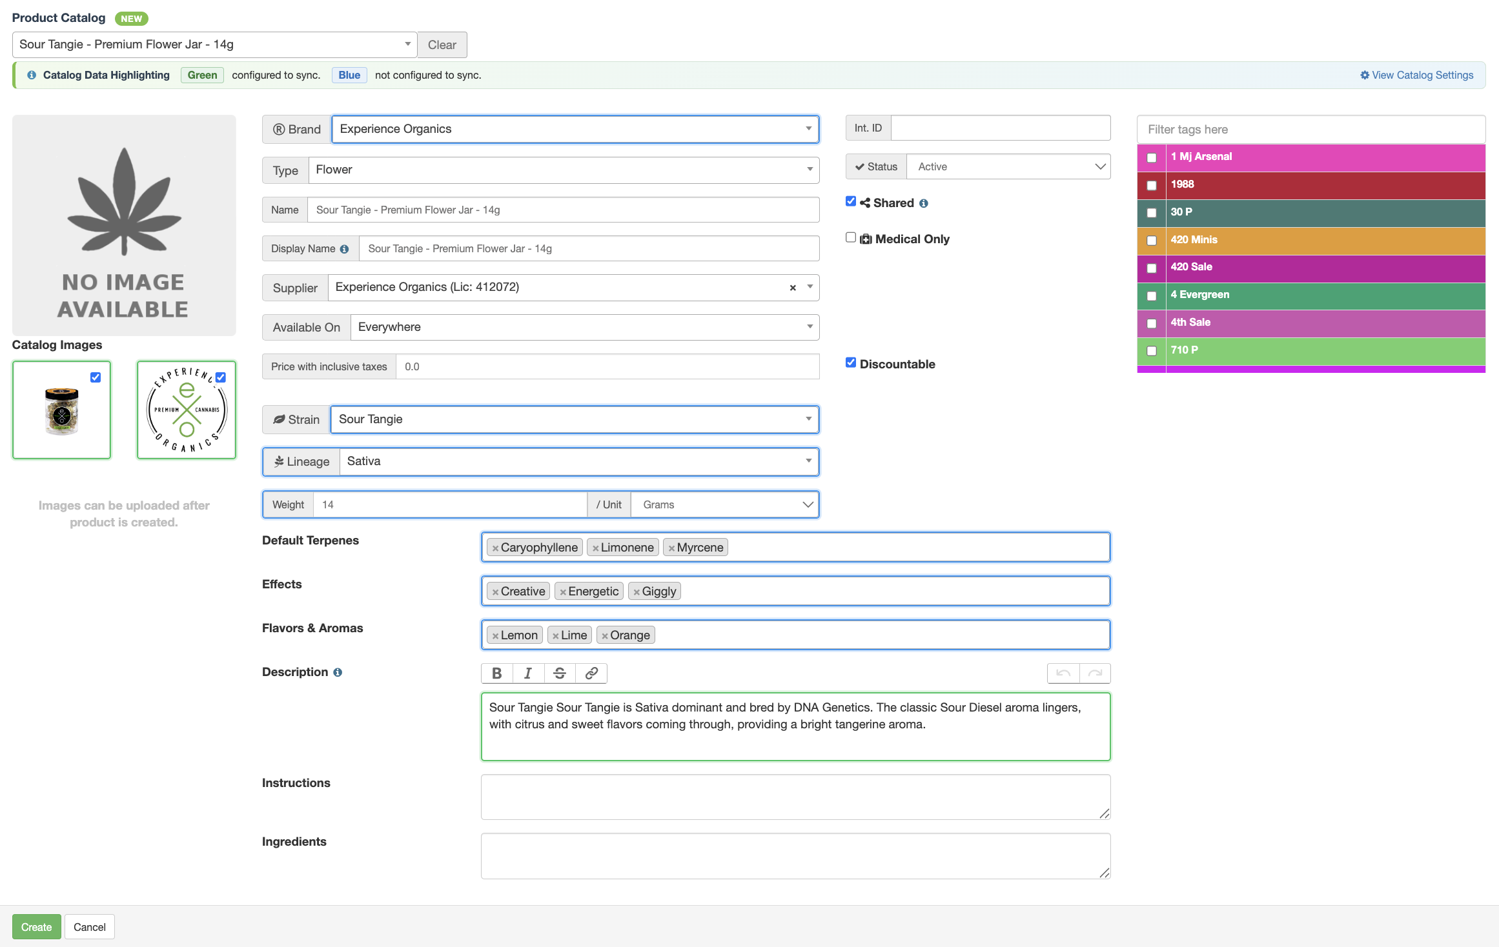Screen dimensions: 1499x947
Task: Enable the Medical Only checkbox
Action: [x=851, y=237]
